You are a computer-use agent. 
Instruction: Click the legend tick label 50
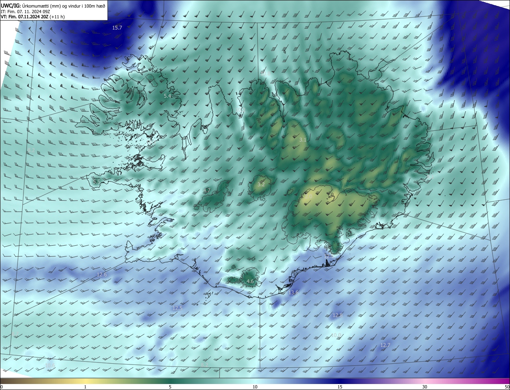[x=507, y=387]
